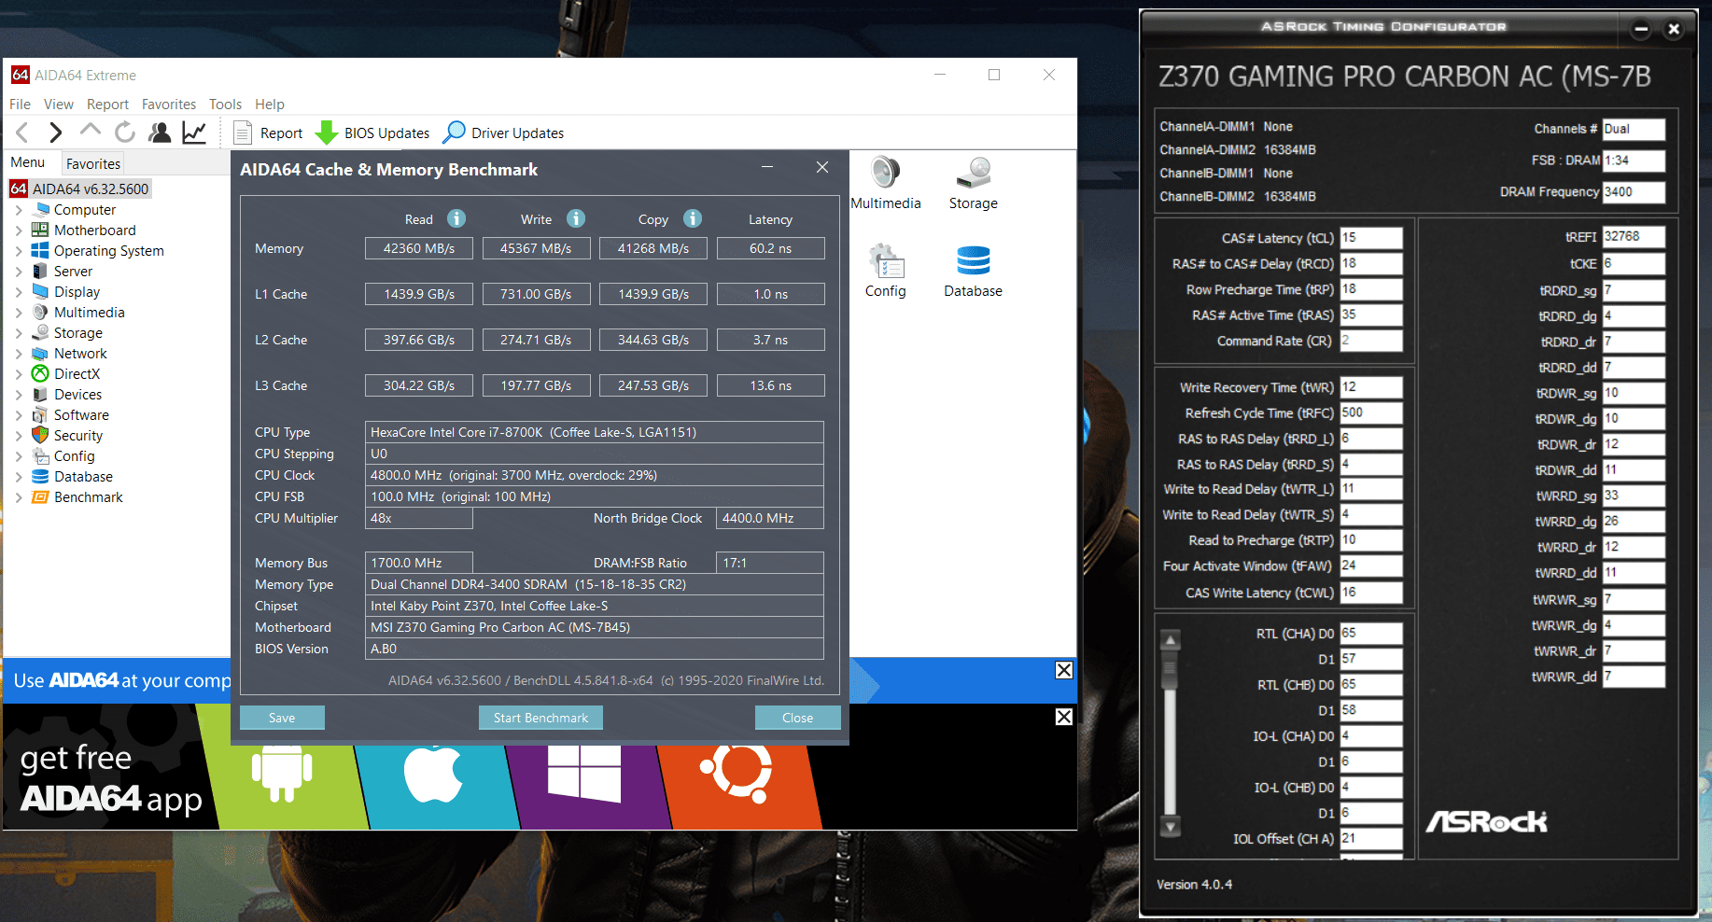Image resolution: width=1712 pixels, height=922 pixels.
Task: Expand the Computer tree node
Action: click(x=19, y=210)
